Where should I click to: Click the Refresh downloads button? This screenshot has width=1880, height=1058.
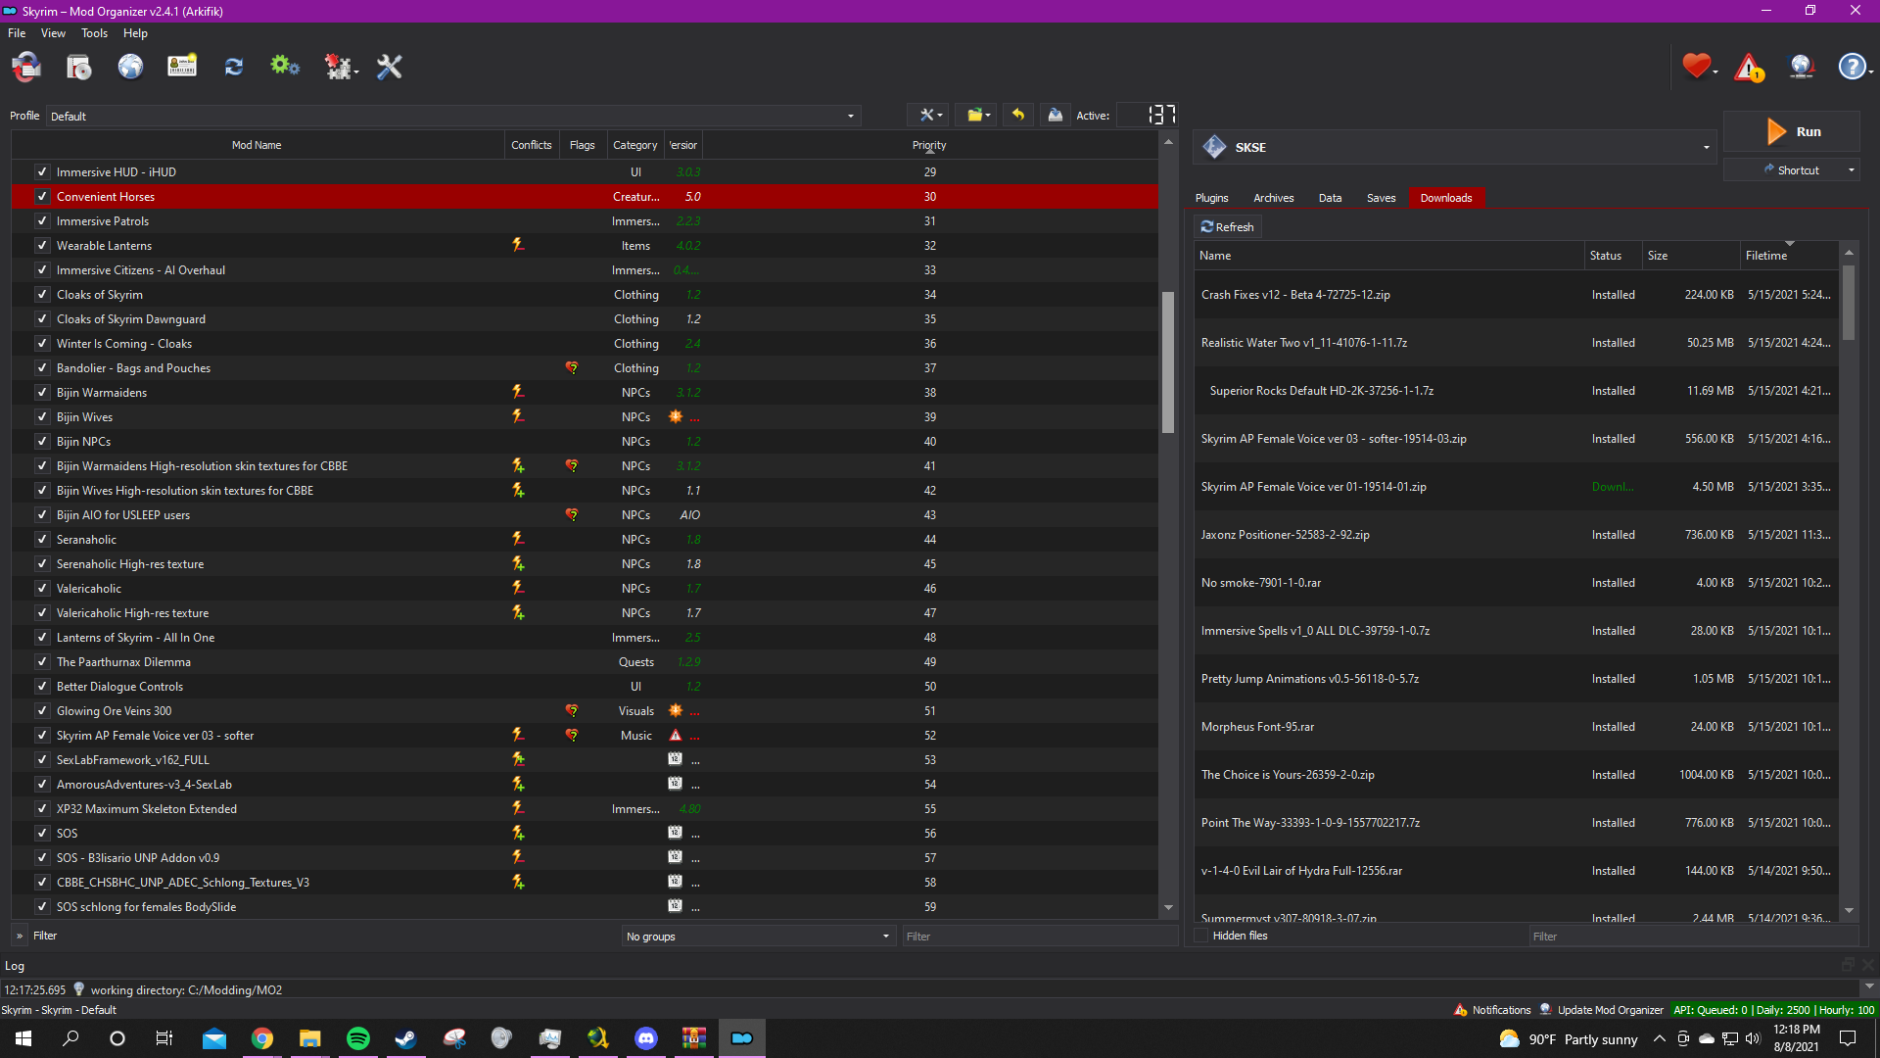tap(1227, 226)
